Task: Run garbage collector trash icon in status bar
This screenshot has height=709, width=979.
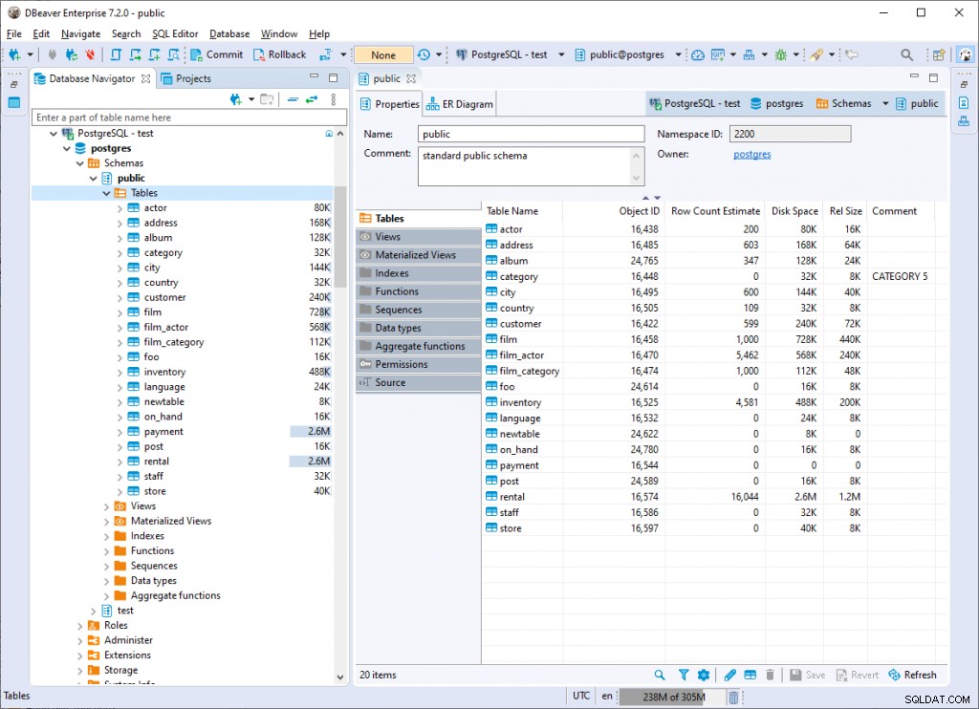Action: [x=733, y=697]
